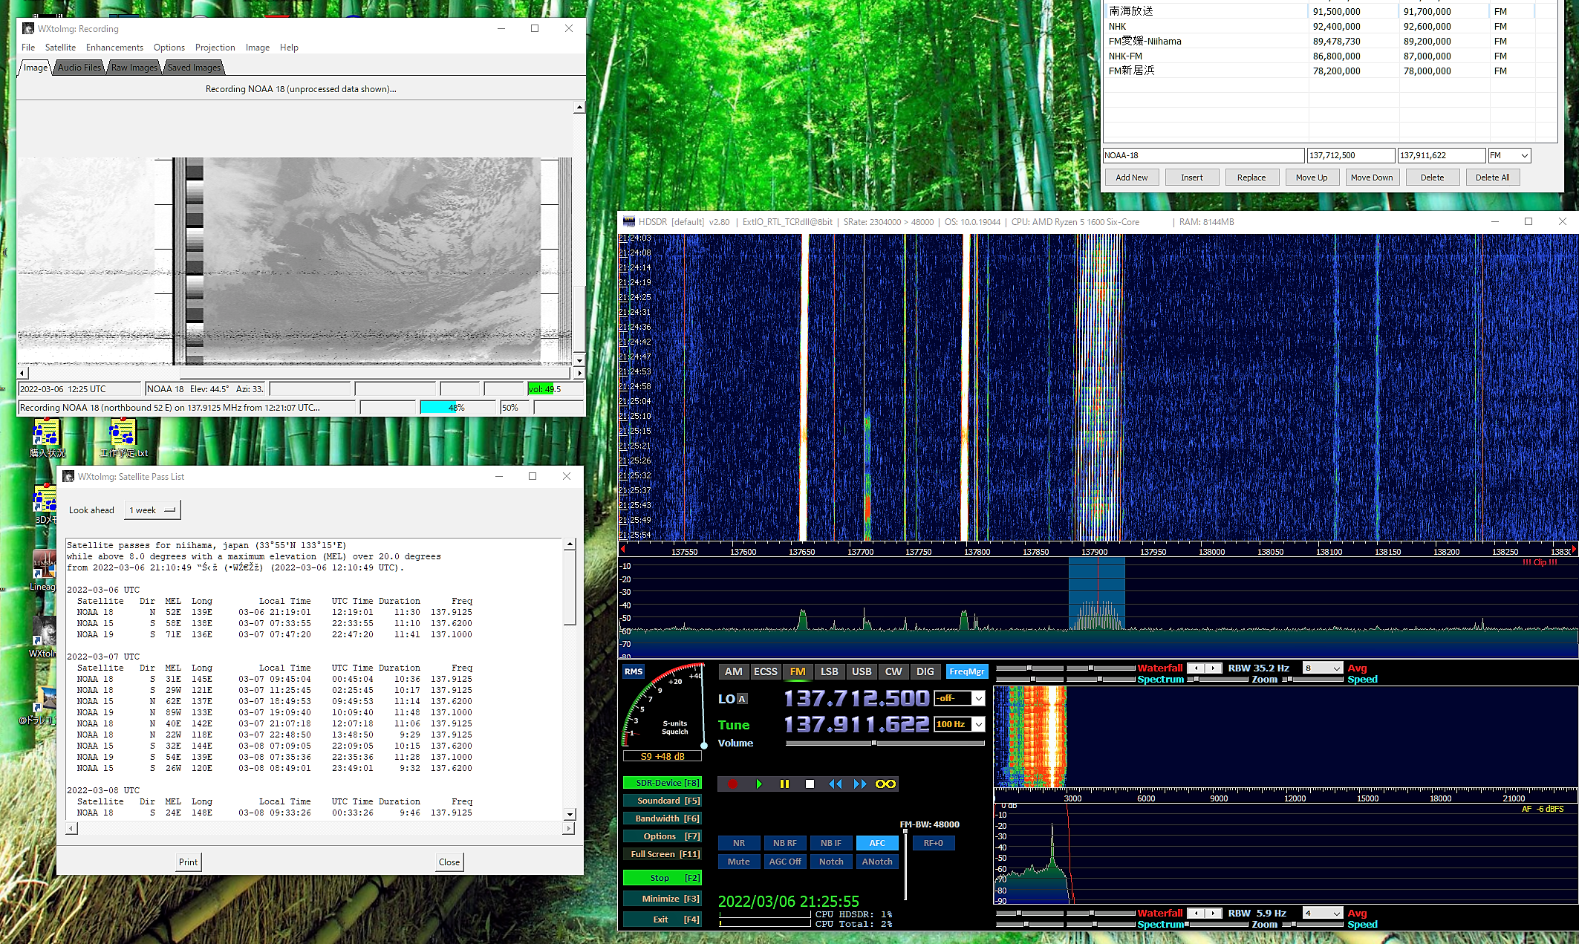The height and width of the screenshot is (944, 1579).
Task: Toggle the Mute button in HDSDR
Action: (739, 862)
